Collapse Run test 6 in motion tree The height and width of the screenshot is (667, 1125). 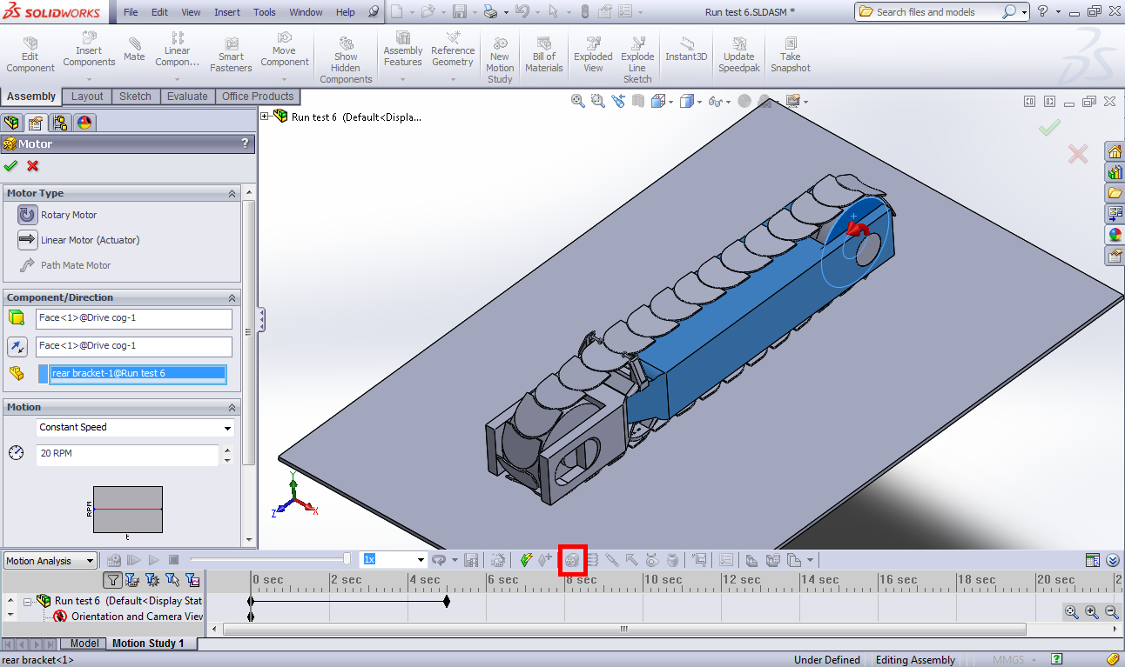(28, 601)
